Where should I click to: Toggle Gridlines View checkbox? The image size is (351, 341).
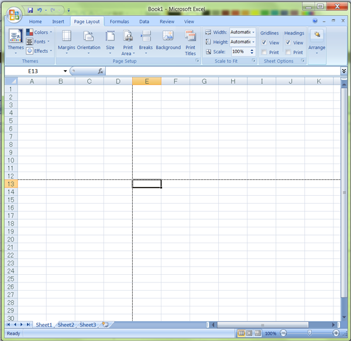264,42
